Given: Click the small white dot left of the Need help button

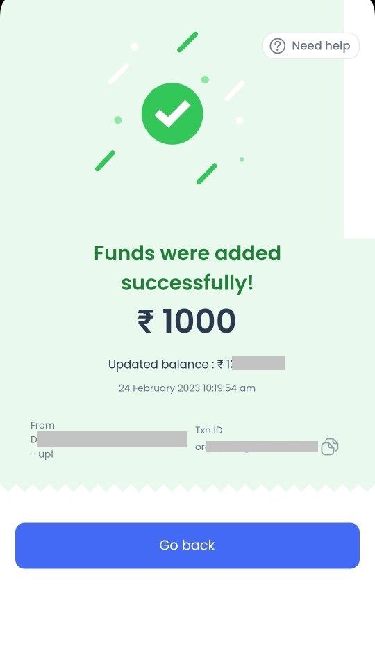Looking at the screenshot, I should click(240, 120).
